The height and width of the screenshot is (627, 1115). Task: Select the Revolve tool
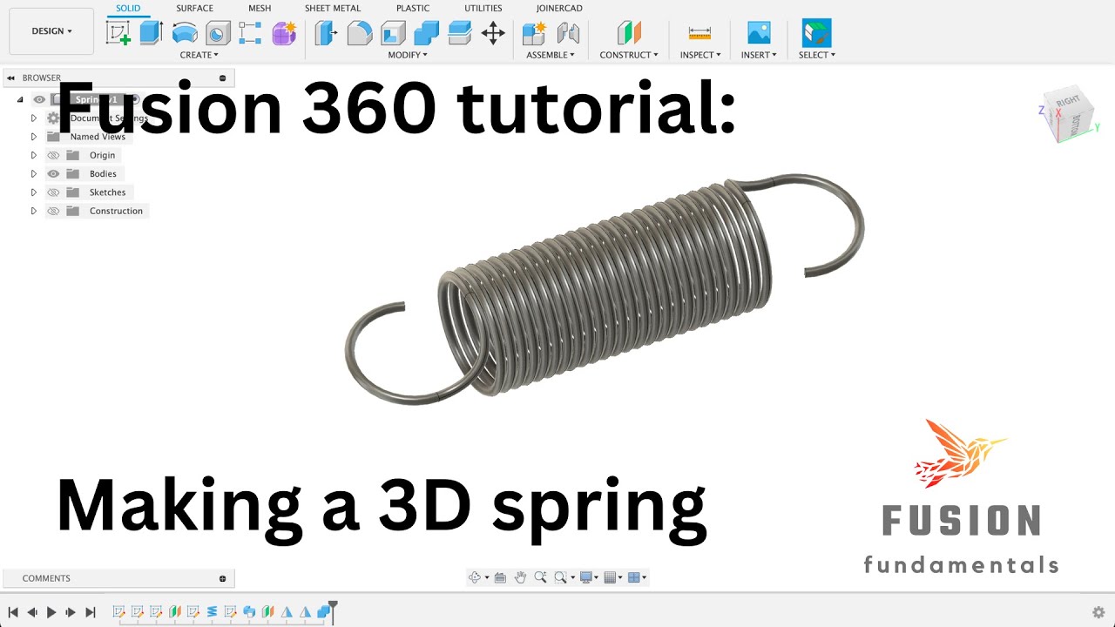point(185,33)
